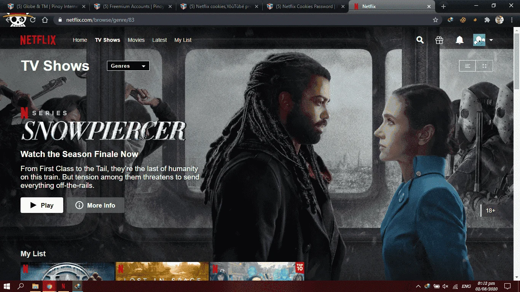Switch to Freemium Accounts browser tab

coord(133,6)
